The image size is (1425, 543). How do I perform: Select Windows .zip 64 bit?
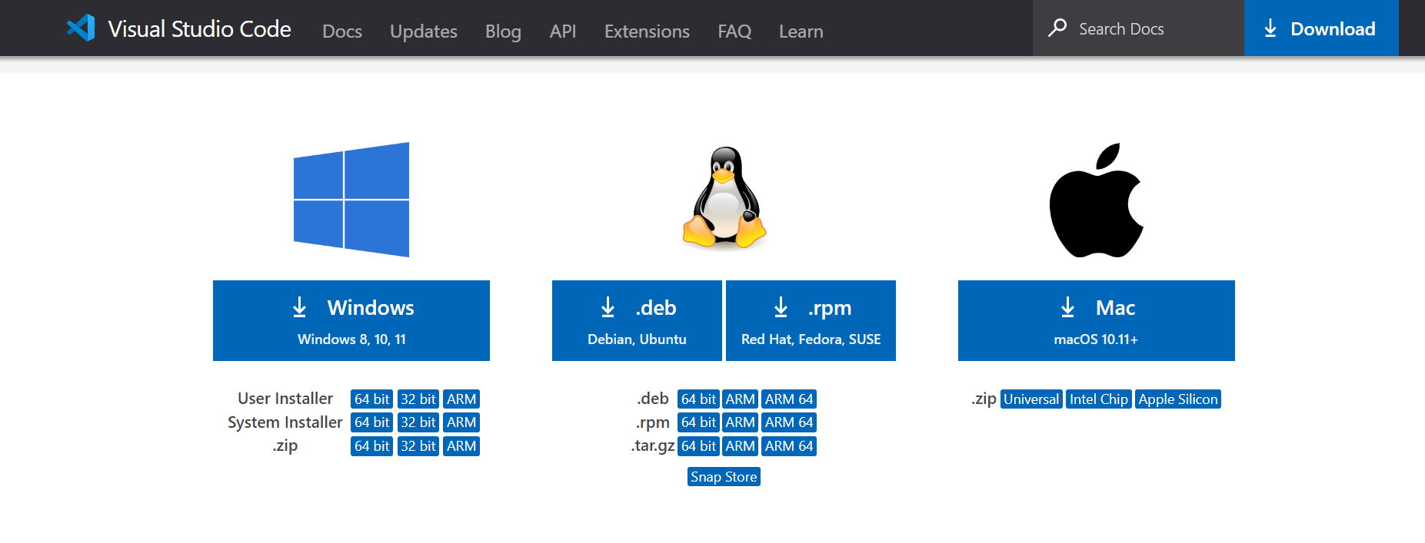click(x=372, y=446)
